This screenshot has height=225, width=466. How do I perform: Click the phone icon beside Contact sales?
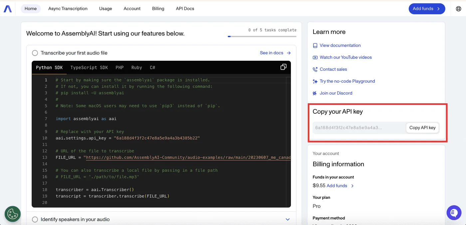point(315,69)
